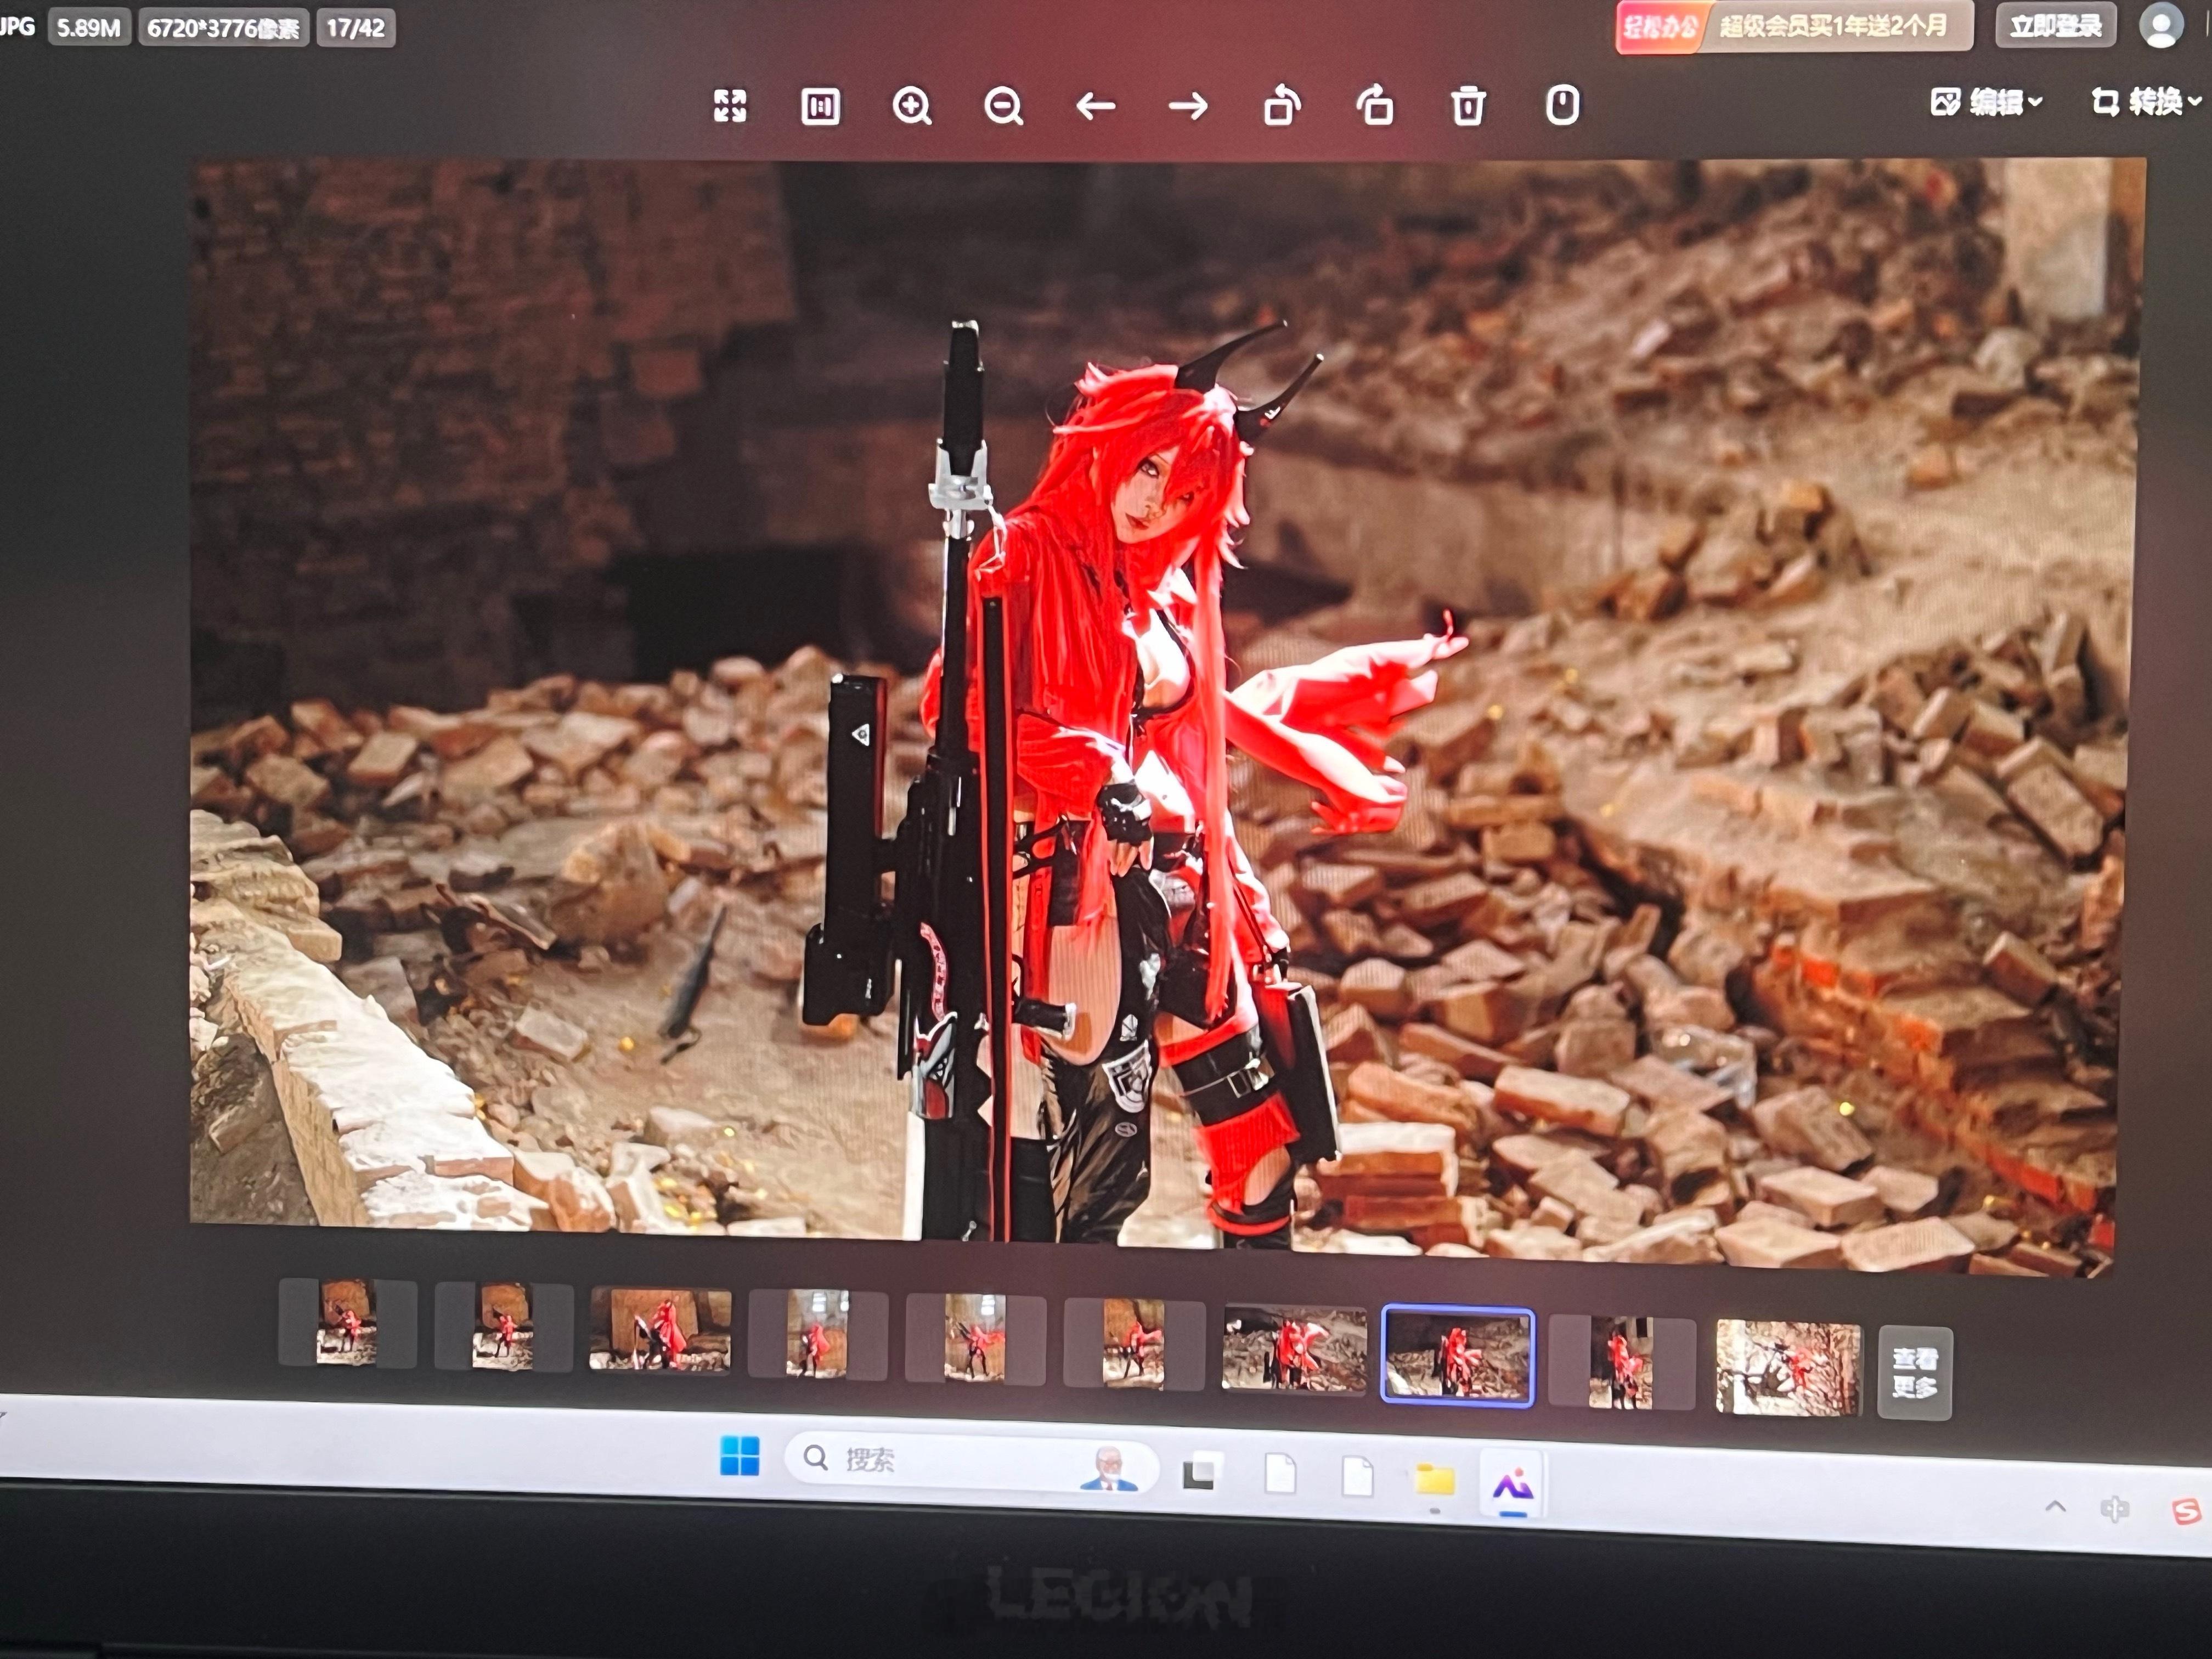2212x1659 pixels.
Task: Delete the current image with the trash icon
Action: [1468, 105]
